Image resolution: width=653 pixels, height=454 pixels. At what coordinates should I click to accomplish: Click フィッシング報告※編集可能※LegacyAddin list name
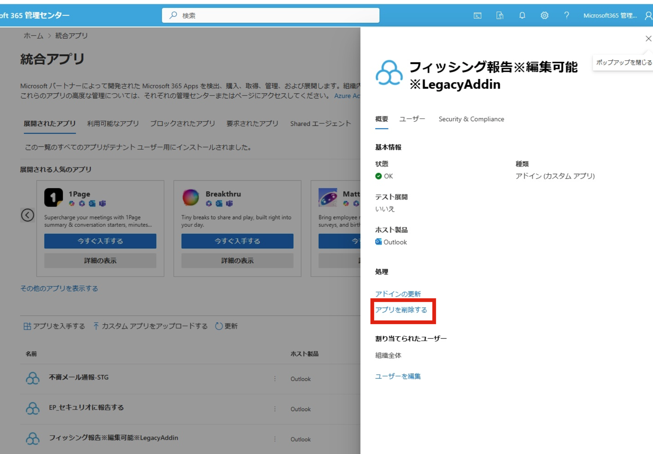click(x=114, y=438)
